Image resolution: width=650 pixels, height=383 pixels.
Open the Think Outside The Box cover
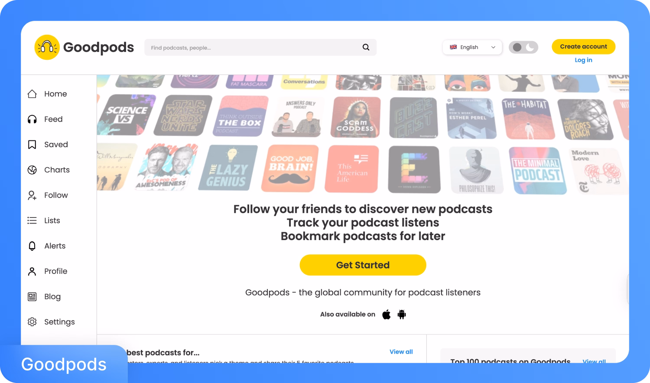[x=240, y=116]
